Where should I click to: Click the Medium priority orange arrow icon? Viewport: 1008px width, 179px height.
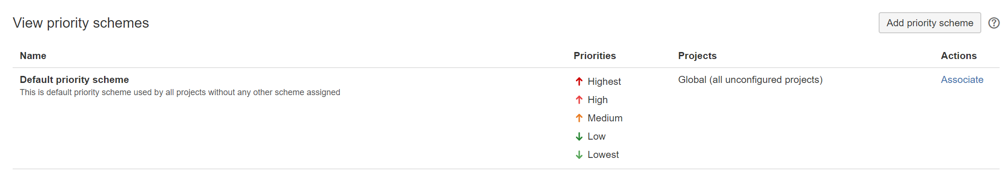click(x=579, y=118)
